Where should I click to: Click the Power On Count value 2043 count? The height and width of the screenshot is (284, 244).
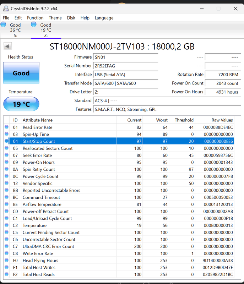click(223, 83)
